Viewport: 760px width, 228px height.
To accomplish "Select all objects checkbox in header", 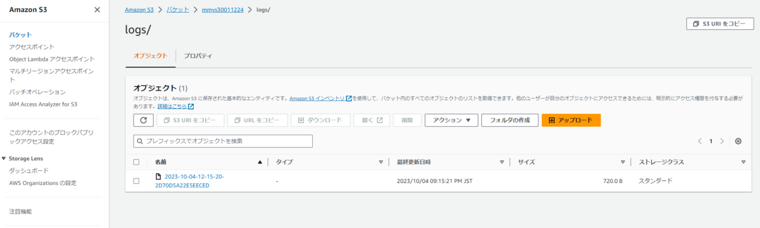I will tap(136, 162).
